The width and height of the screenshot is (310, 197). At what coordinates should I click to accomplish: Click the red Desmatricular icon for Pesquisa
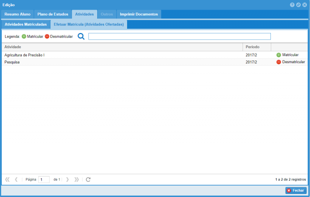[x=279, y=62]
